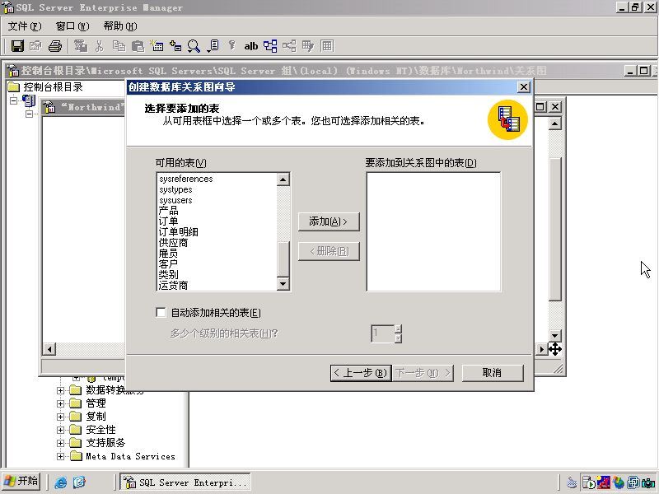Click the keyboard input method tray icon
This screenshot has height=494, width=659.
(572, 483)
